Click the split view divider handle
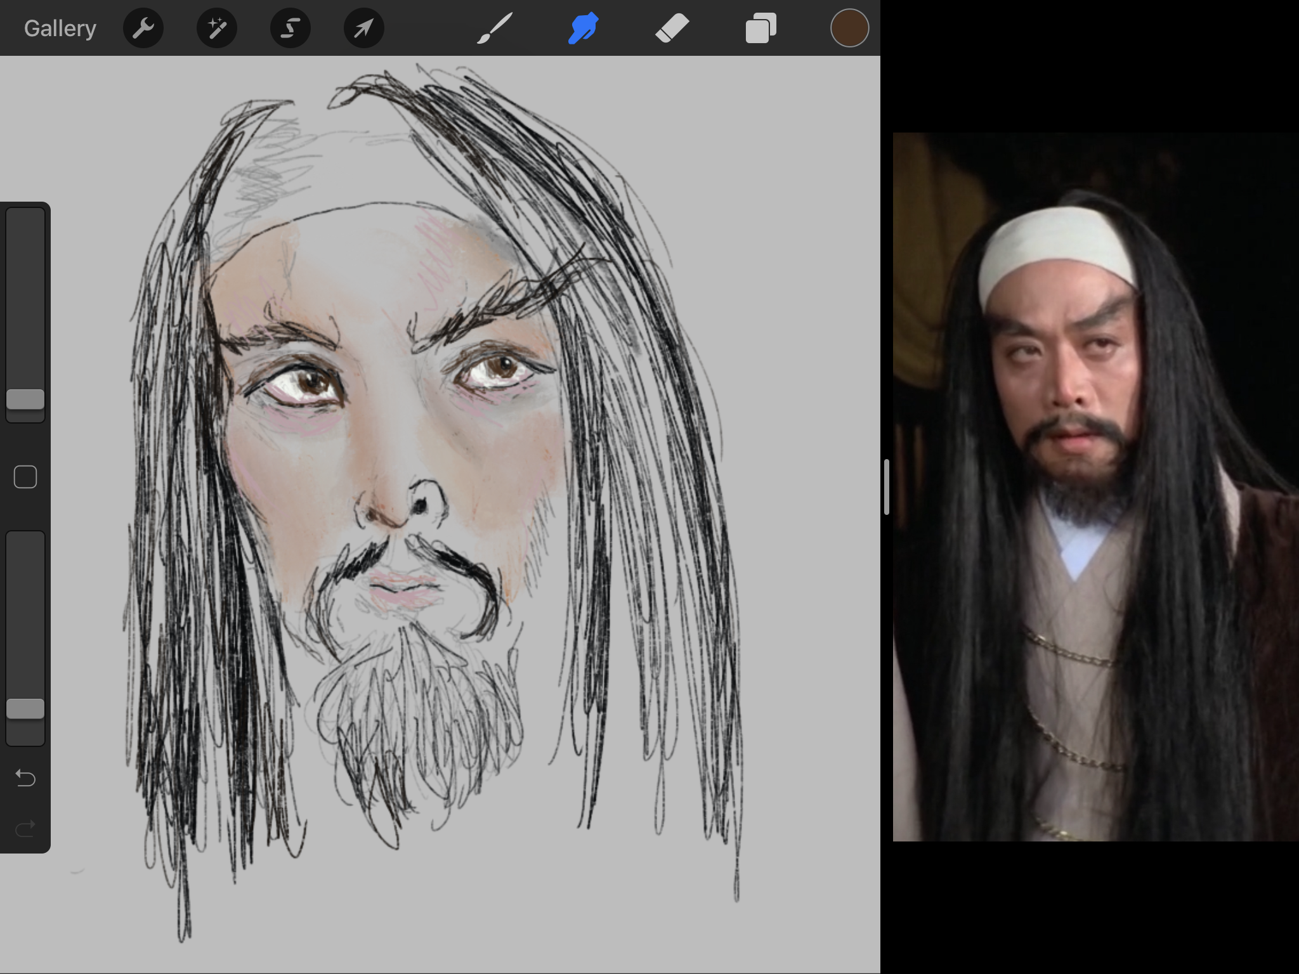1299x974 pixels. (x=886, y=487)
